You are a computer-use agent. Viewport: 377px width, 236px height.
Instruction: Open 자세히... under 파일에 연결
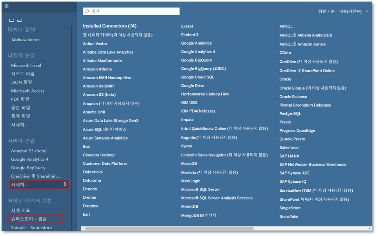19,125
